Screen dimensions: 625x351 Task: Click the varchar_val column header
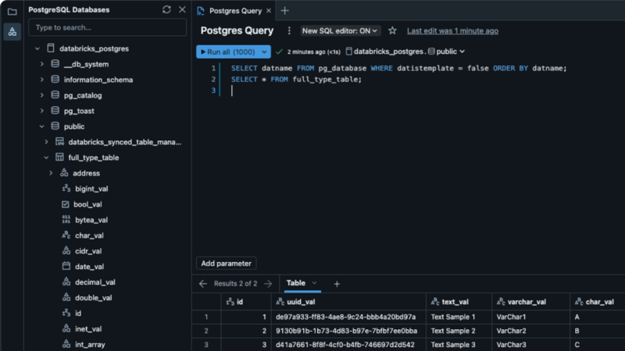531,302
